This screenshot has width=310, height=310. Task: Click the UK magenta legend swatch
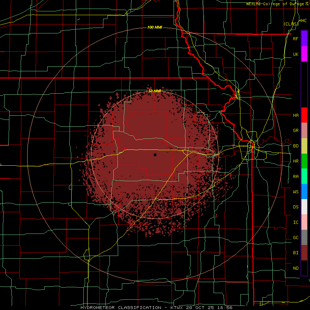304,54
